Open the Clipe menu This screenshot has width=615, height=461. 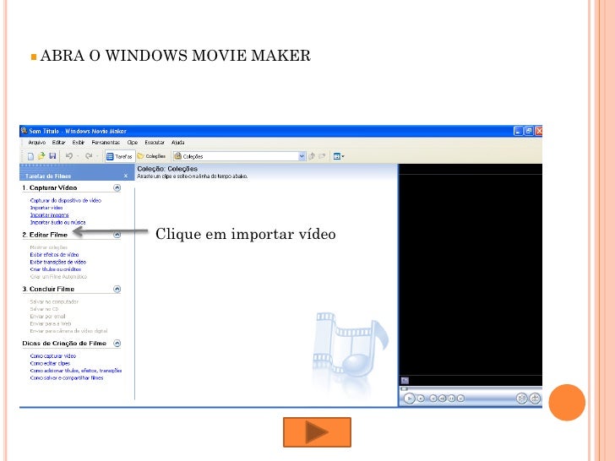click(x=132, y=143)
